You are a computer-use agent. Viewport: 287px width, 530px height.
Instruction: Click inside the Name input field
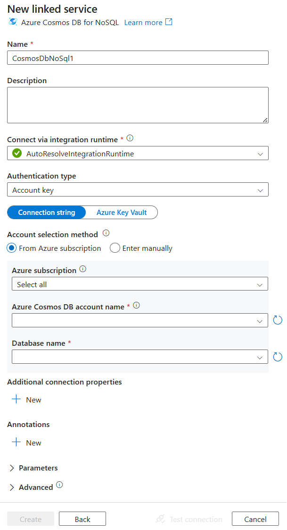[138, 57]
